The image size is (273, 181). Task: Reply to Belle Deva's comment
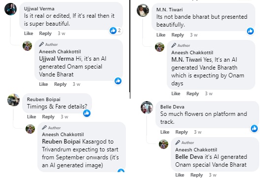(182, 132)
